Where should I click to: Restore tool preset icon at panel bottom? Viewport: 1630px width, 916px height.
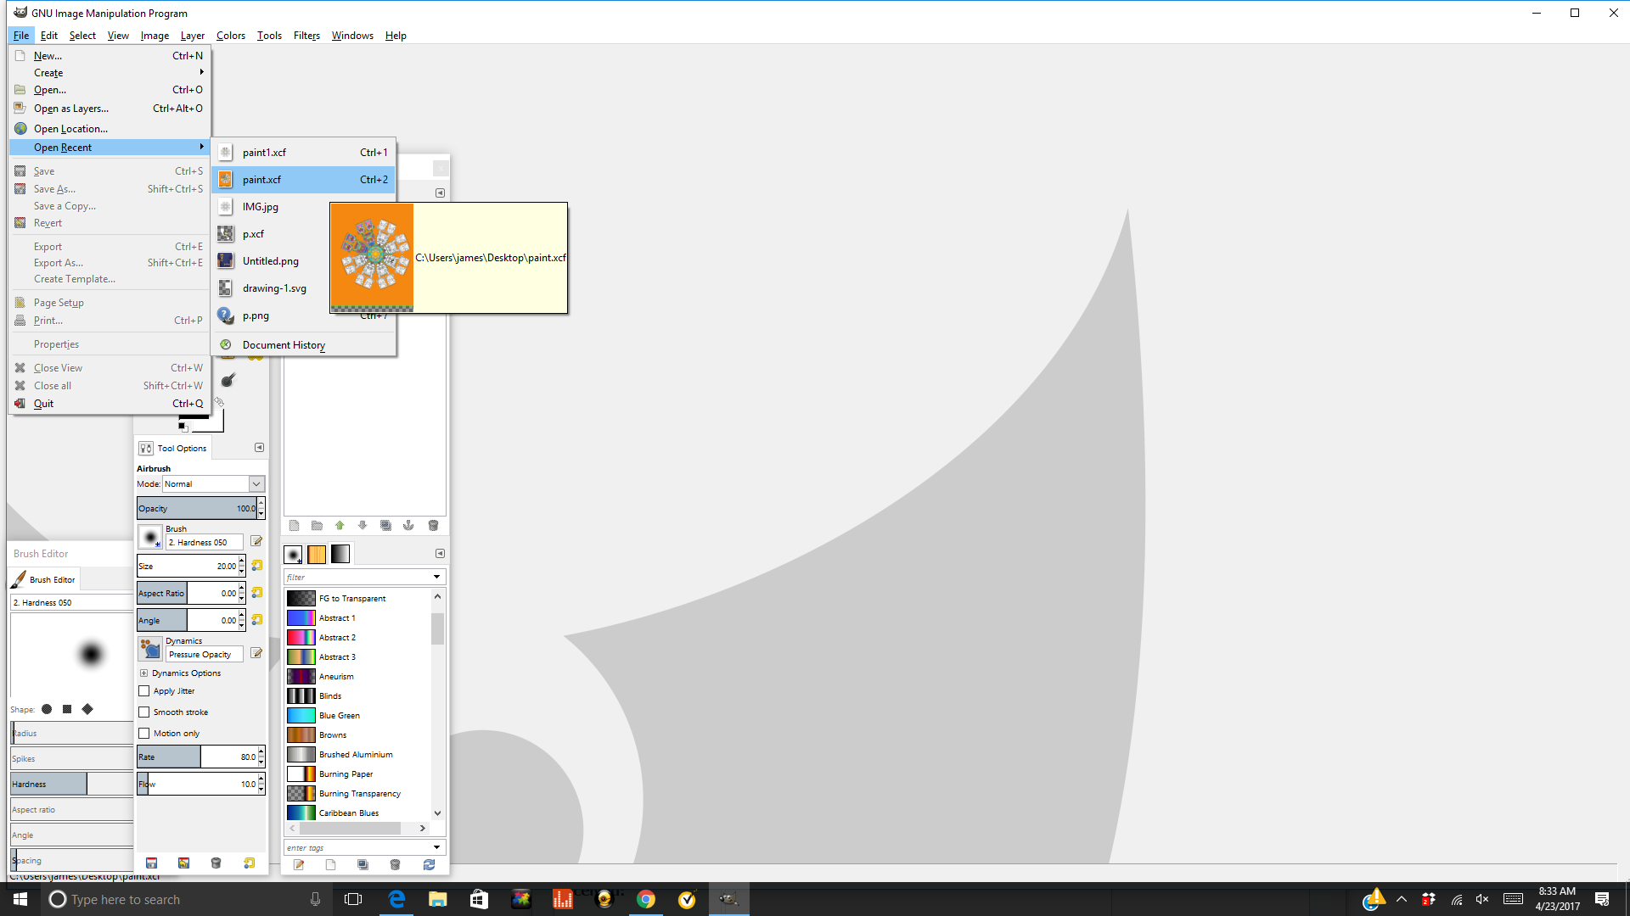[183, 863]
